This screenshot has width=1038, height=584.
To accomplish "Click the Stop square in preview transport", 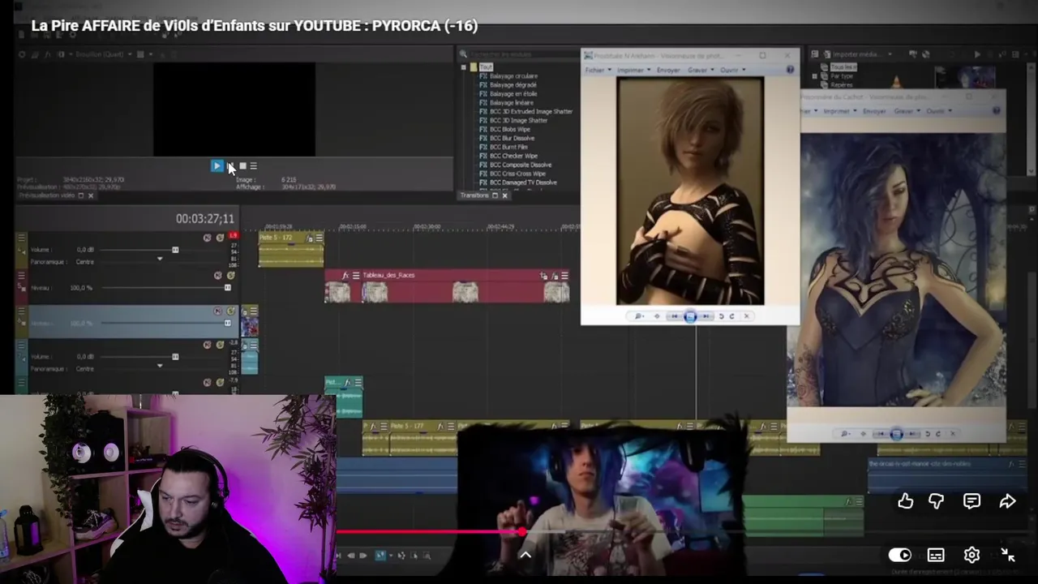I will tap(242, 165).
